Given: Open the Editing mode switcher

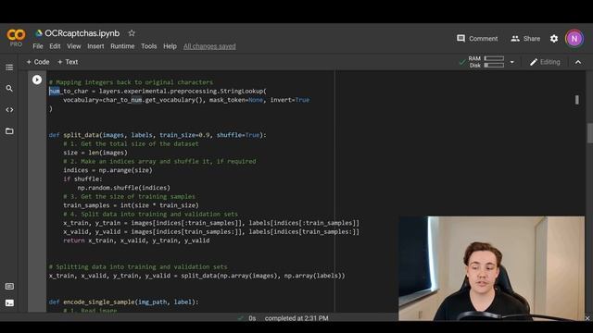Looking at the screenshot, I should pyautogui.click(x=545, y=62).
